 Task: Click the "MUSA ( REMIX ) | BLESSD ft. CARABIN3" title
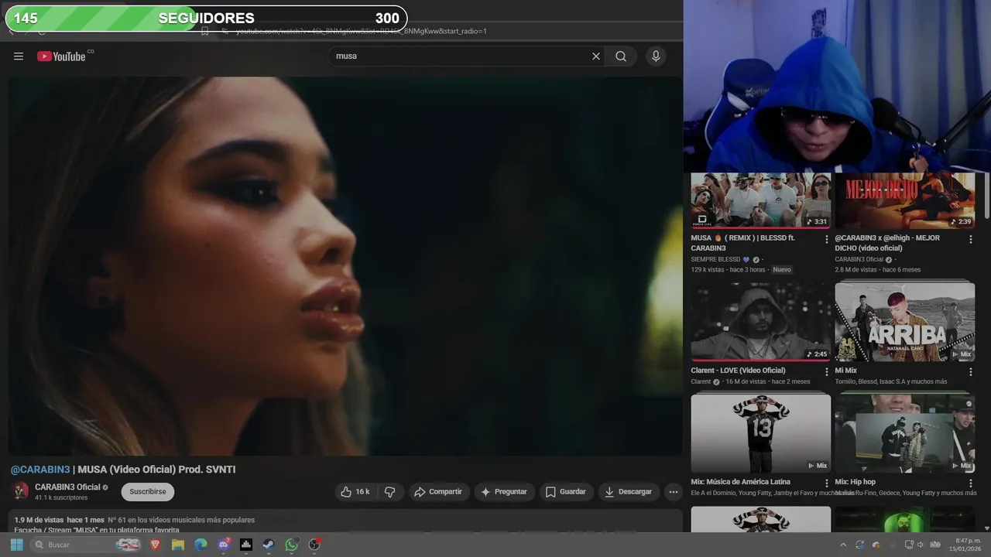pyautogui.click(x=743, y=243)
